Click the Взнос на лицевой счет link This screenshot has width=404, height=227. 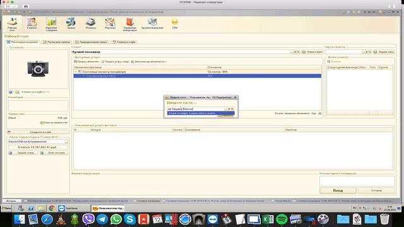click(54, 122)
